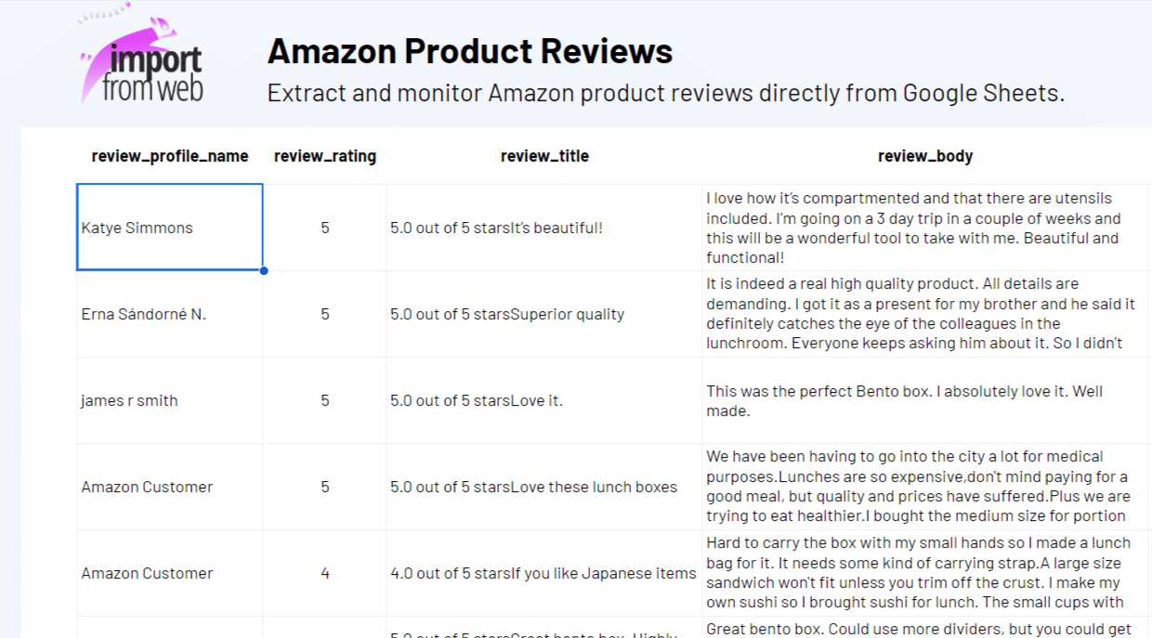Screen dimensions: 1152x638
Task: Click the review_title column header
Action: 544,156
